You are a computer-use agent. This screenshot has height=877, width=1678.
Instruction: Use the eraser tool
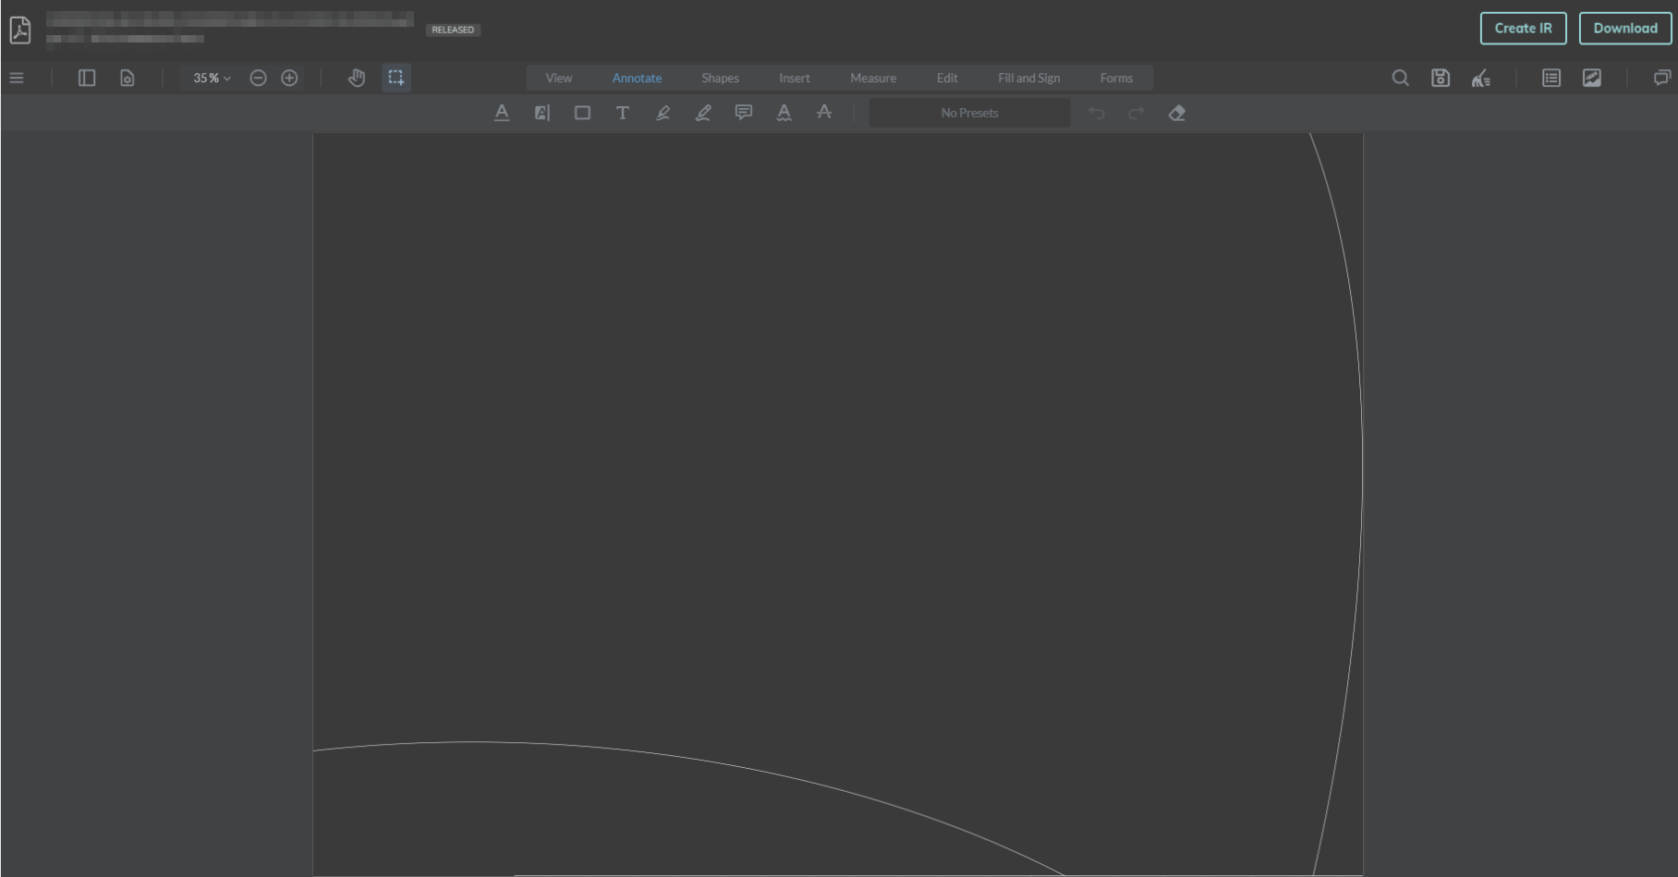[1177, 112]
